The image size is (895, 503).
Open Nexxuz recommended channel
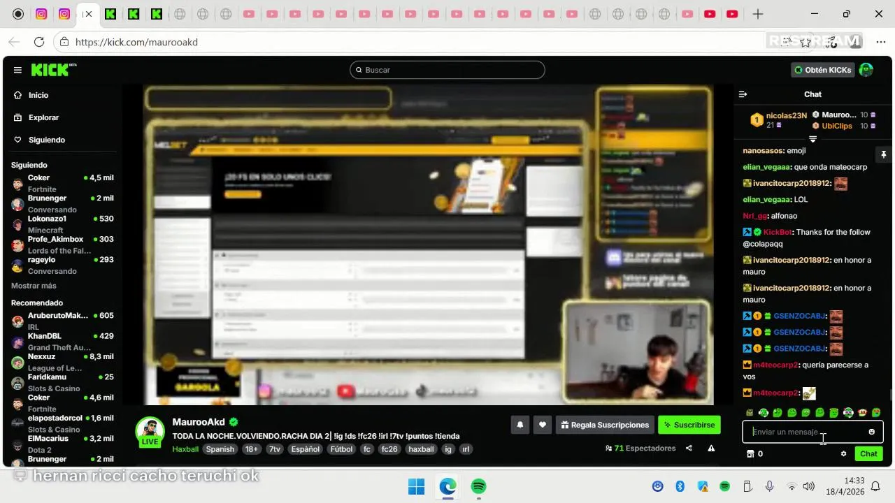click(62, 362)
